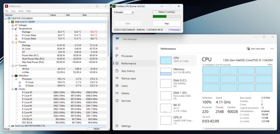Click the Temperatures thermometer icon

tap(16, 29)
